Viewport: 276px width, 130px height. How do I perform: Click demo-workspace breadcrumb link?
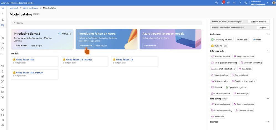30,8
